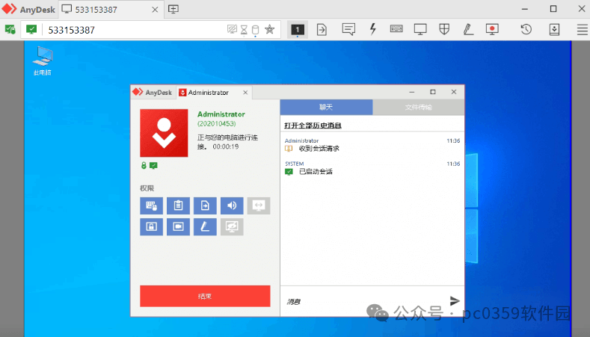Image resolution: width=590 pixels, height=337 pixels.
Task: Add the address to favorites star
Action: (x=269, y=30)
